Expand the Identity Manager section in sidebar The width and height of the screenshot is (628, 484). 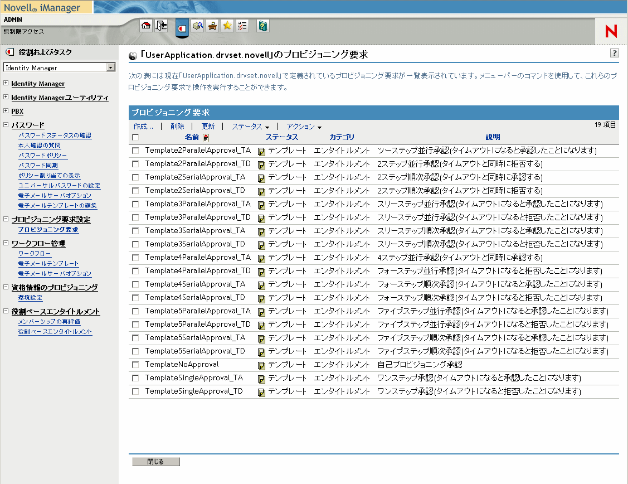(x=6, y=83)
